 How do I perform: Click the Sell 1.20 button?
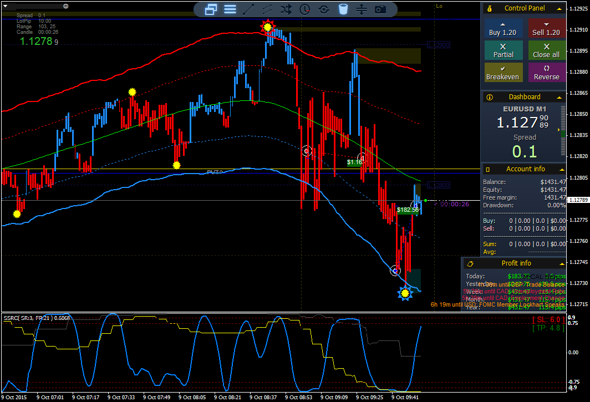point(546,28)
